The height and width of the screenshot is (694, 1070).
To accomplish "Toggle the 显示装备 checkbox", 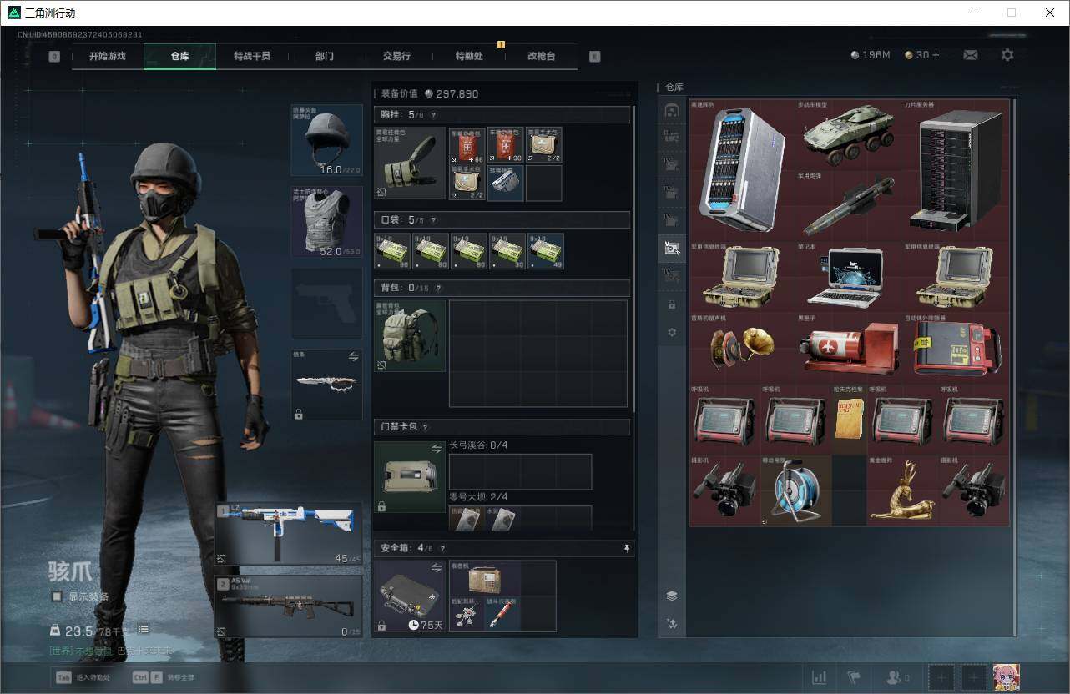I will pyautogui.click(x=57, y=596).
